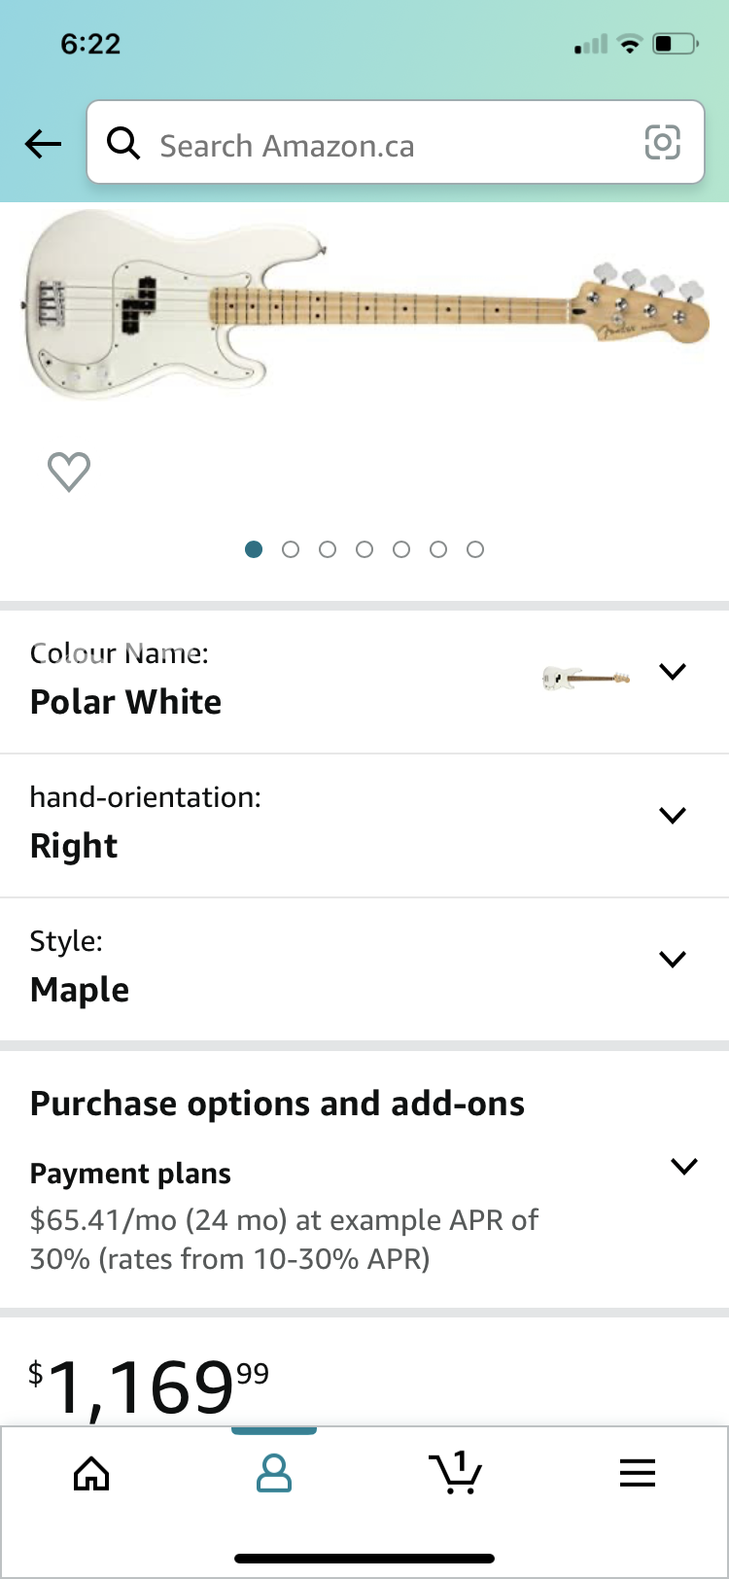Expand the Colour Name dropdown chevron
729x1579 pixels.
coord(673,672)
